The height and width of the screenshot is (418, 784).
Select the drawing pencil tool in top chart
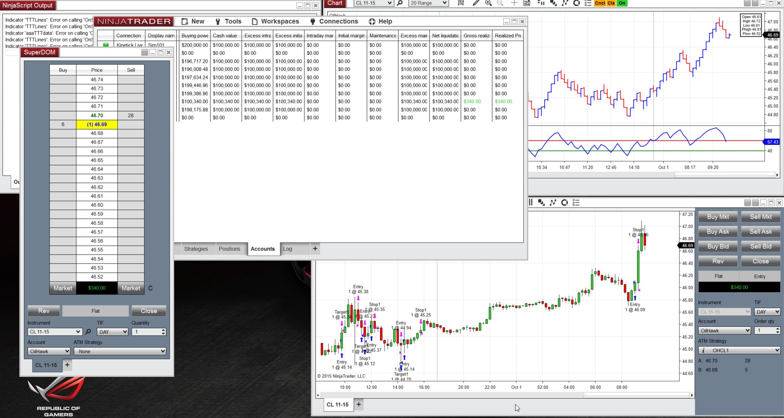pyautogui.click(x=476, y=3)
